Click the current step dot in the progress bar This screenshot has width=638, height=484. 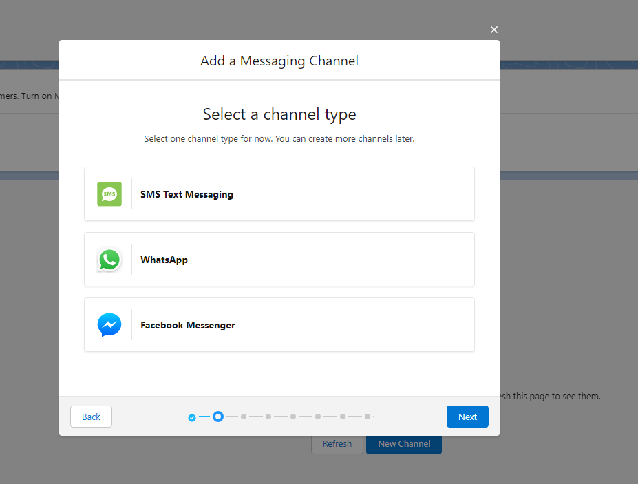coord(217,417)
